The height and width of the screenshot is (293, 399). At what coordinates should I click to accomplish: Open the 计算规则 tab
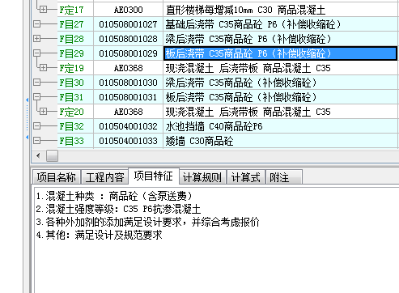pyautogui.click(x=202, y=177)
